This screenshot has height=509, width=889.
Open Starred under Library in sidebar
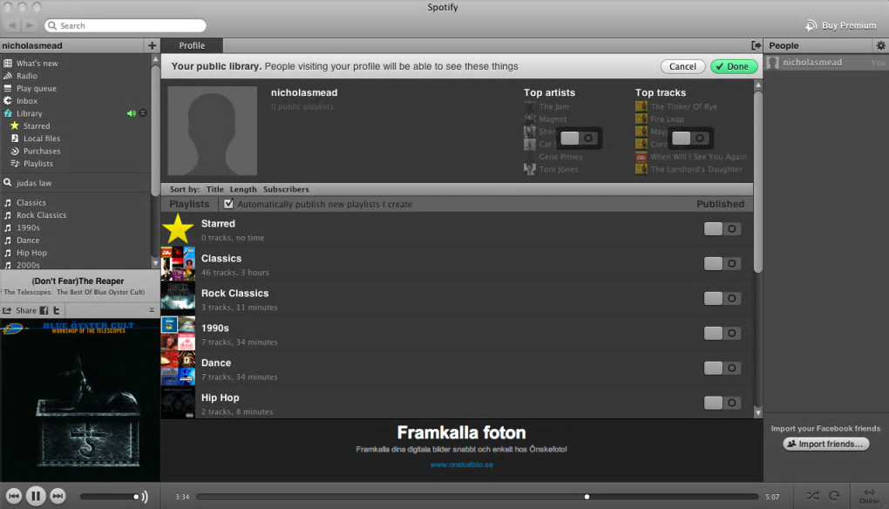click(x=37, y=126)
